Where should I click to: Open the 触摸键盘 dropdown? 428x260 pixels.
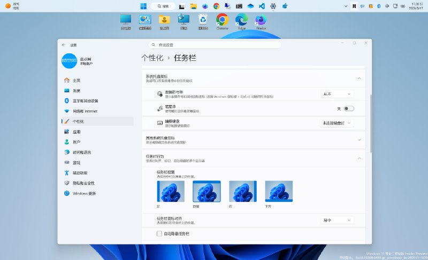337,123
